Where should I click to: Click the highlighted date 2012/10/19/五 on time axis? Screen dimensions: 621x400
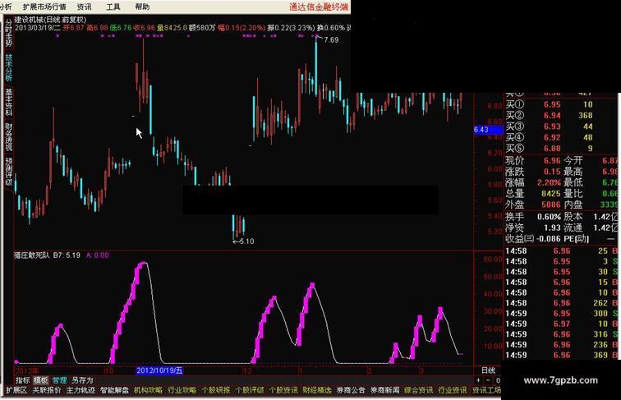159,370
